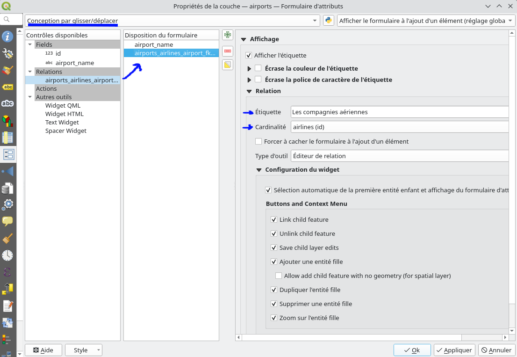Open the Temporal clock icon

7,255
